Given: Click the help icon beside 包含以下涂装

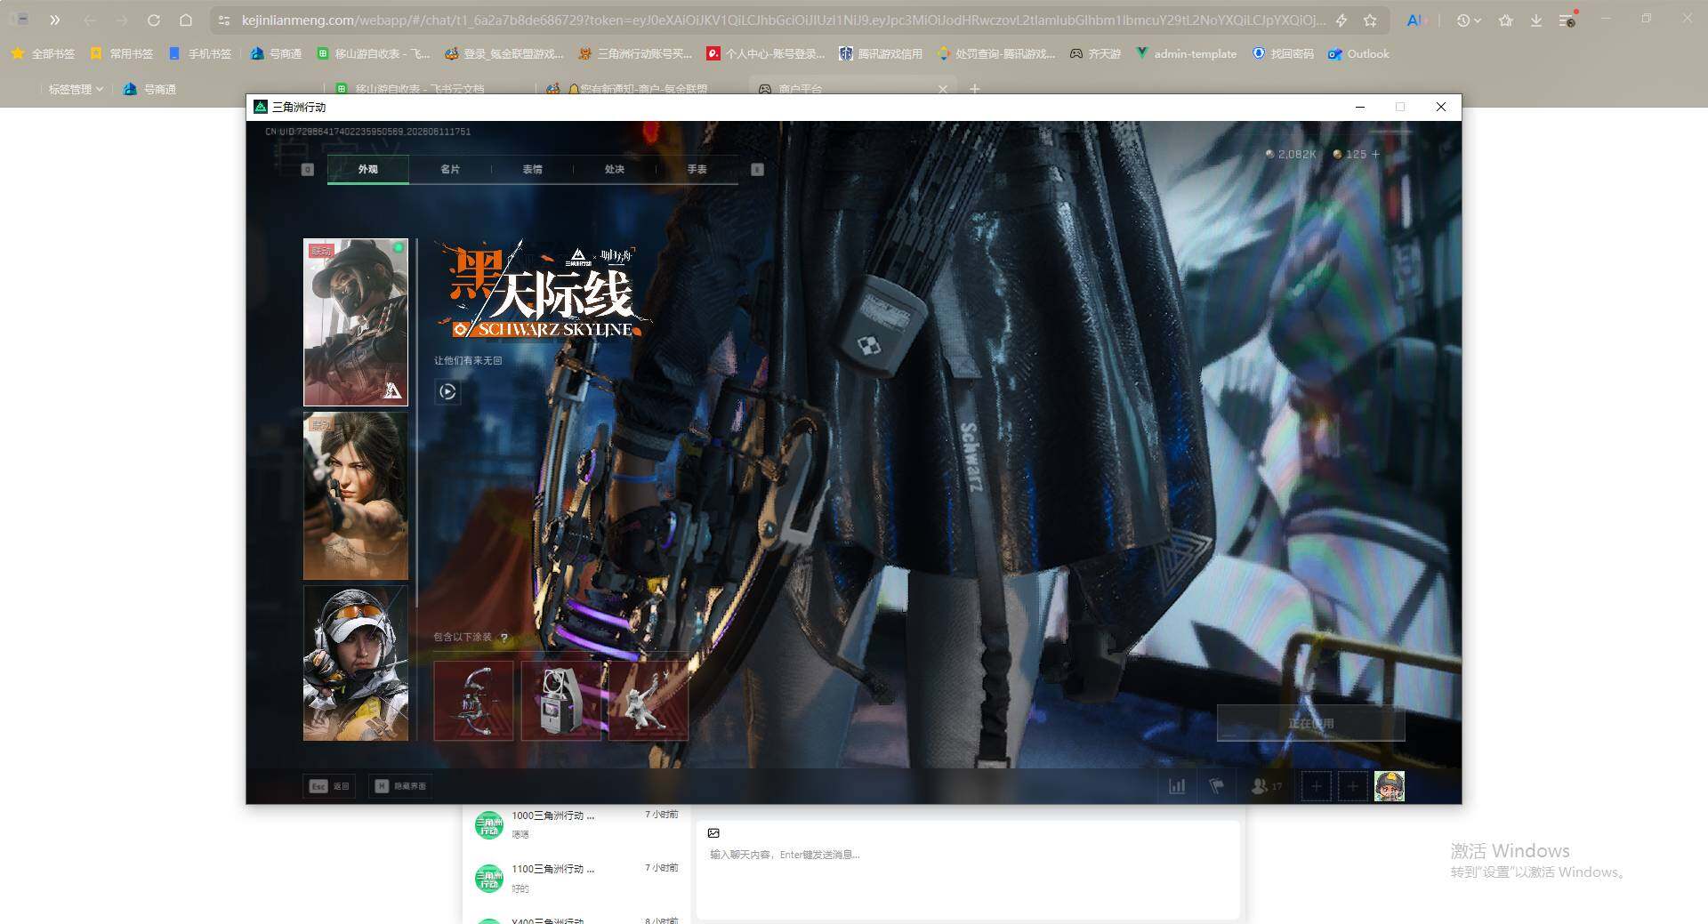Looking at the screenshot, I should (504, 638).
